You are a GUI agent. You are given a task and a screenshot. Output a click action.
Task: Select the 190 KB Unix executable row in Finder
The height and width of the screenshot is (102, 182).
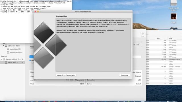click(x=164, y=59)
